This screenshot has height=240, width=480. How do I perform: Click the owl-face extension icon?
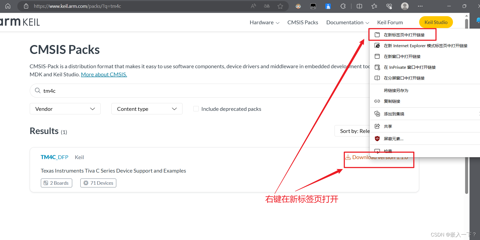tap(298, 6)
